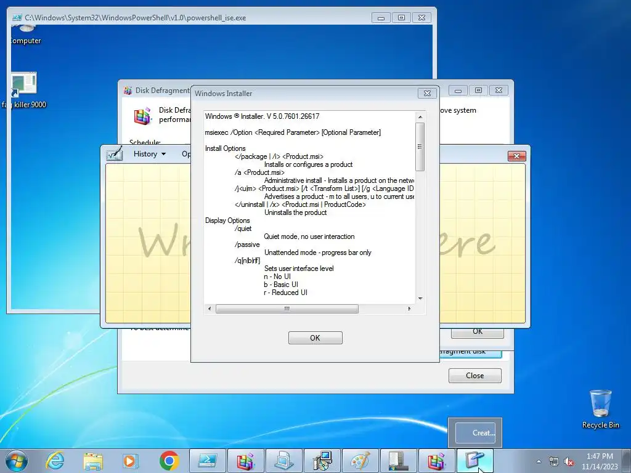This screenshot has height=473, width=631.
Task: Close the Math Input Panel window
Action: coord(517,156)
